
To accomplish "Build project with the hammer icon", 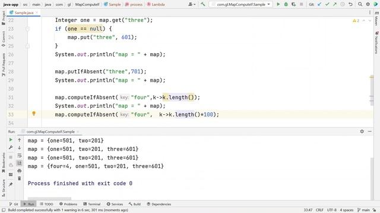I will [x=203, y=4].
